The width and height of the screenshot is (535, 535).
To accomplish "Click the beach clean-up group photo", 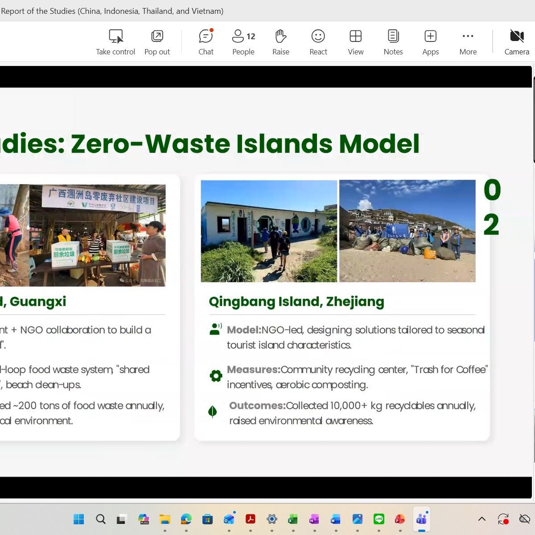I will pos(407,231).
